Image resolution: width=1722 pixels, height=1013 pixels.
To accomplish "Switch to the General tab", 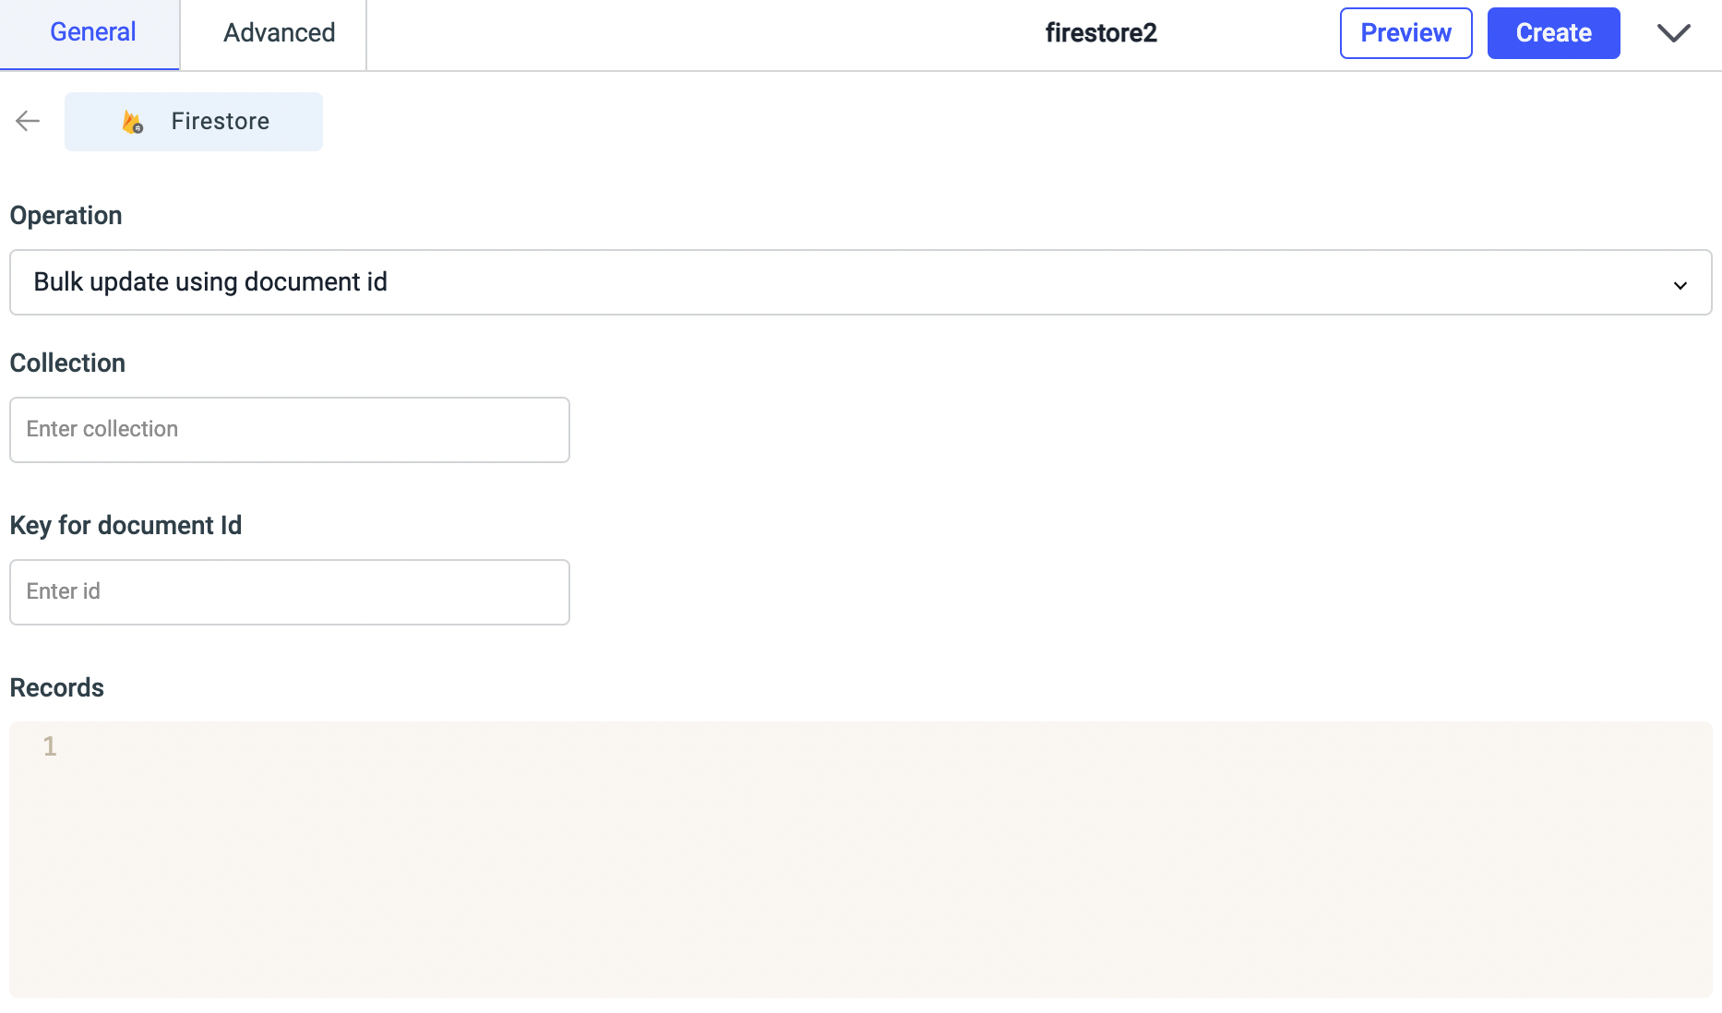I will (92, 33).
